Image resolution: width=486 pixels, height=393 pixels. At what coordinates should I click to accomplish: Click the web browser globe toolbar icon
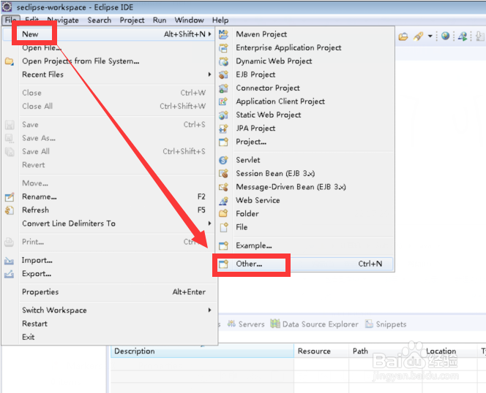coord(446,37)
